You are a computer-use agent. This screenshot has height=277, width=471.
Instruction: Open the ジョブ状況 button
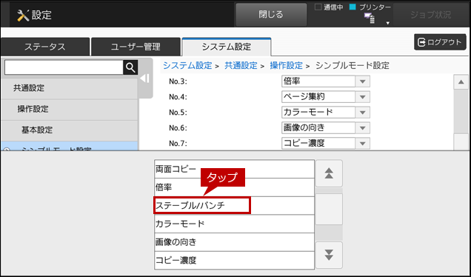[x=431, y=15]
